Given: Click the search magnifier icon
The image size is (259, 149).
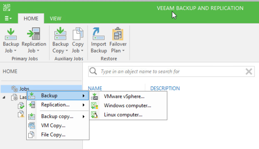Looking at the screenshot, I should pyautogui.click(x=93, y=71).
